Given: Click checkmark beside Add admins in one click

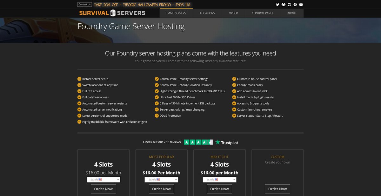Looking at the screenshot, I should pyautogui.click(x=234, y=91).
